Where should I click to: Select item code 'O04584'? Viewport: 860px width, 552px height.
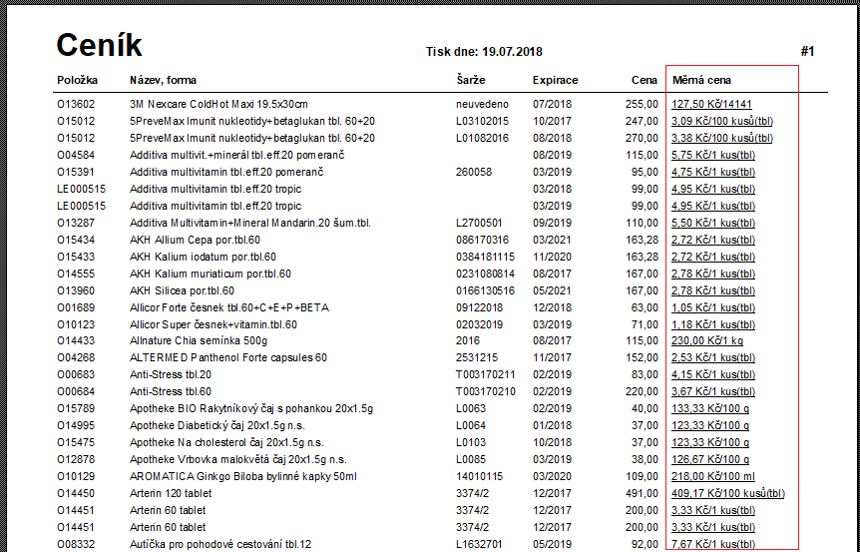[76, 156]
